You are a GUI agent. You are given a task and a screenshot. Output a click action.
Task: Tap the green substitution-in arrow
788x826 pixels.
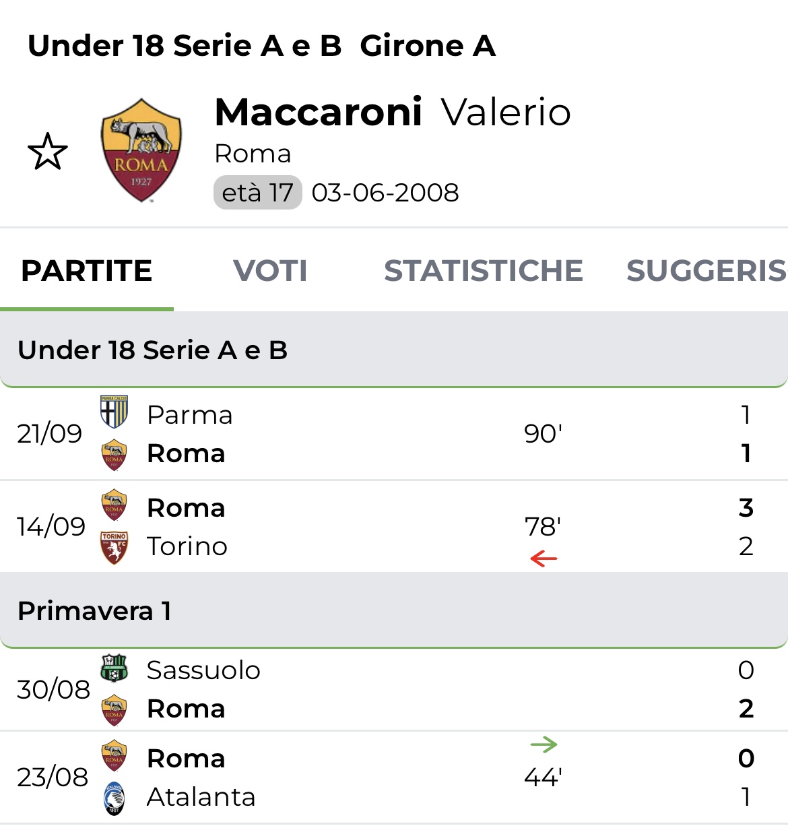point(544,744)
